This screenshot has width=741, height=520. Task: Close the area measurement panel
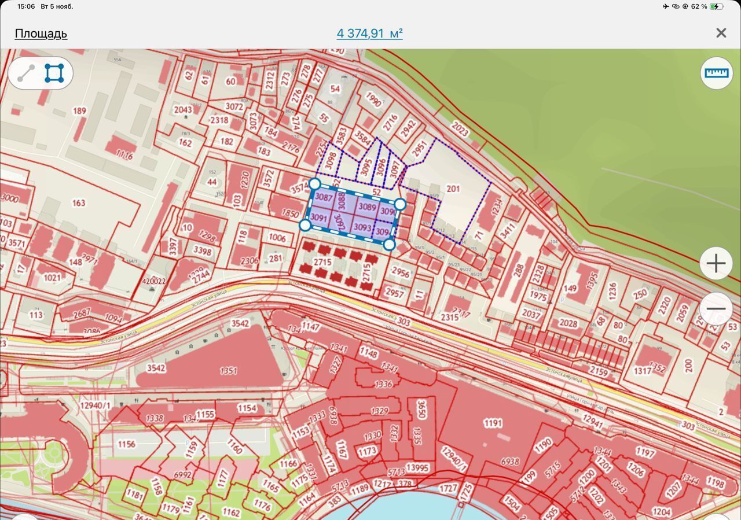click(721, 33)
